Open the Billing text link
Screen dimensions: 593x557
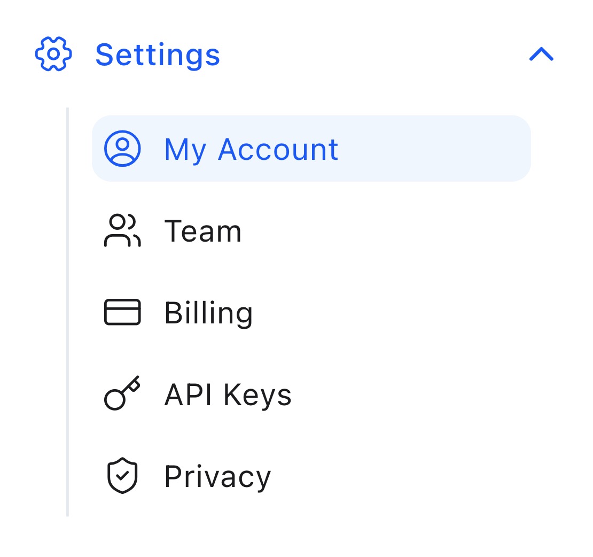tap(208, 313)
